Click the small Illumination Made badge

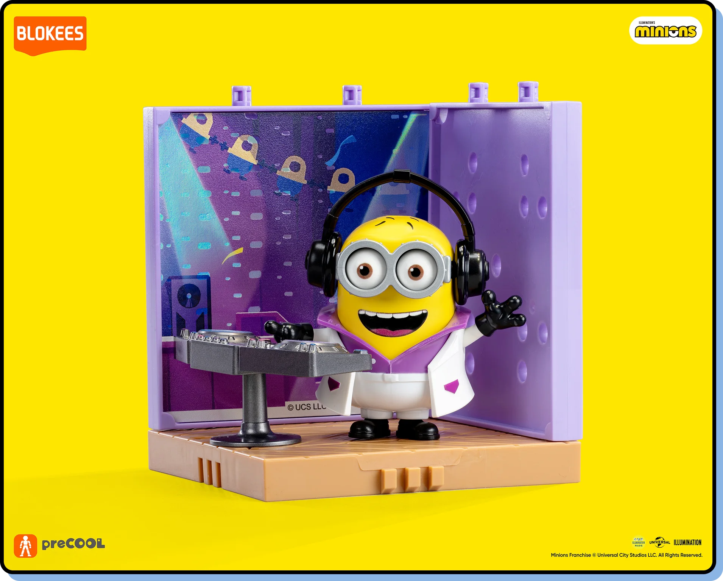point(639,542)
